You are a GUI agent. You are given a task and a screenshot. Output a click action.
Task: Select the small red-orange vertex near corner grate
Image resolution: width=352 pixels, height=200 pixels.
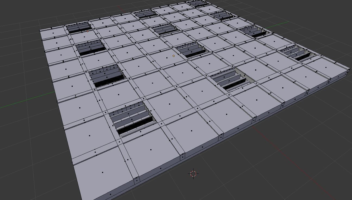[88, 31]
